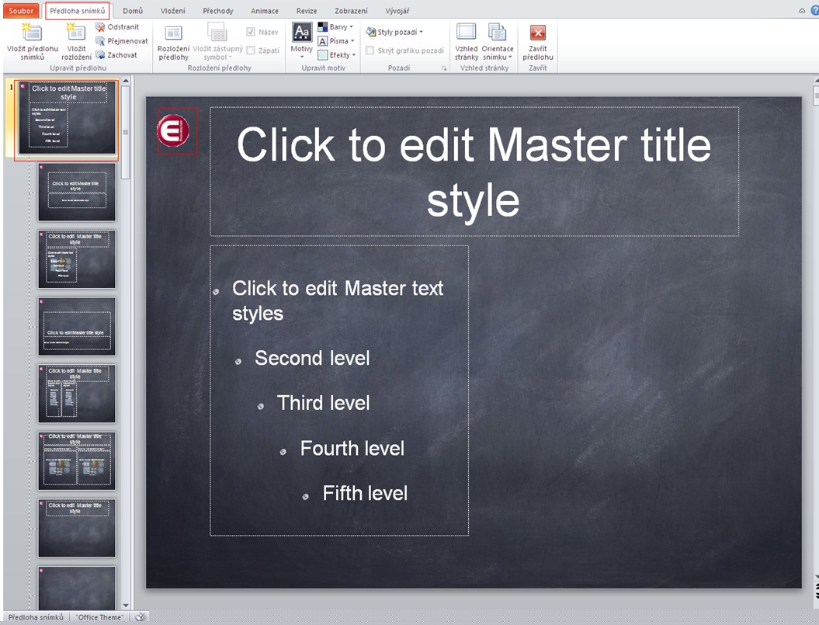819x625 pixels.
Task: Click "Click to edit Master text styles" text
Action: click(338, 300)
